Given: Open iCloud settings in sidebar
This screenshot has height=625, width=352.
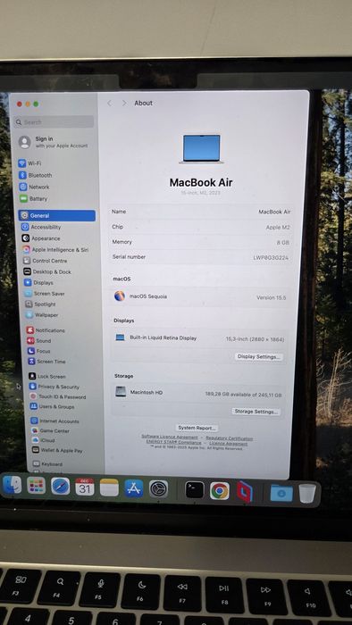Looking at the screenshot, I should (x=43, y=440).
